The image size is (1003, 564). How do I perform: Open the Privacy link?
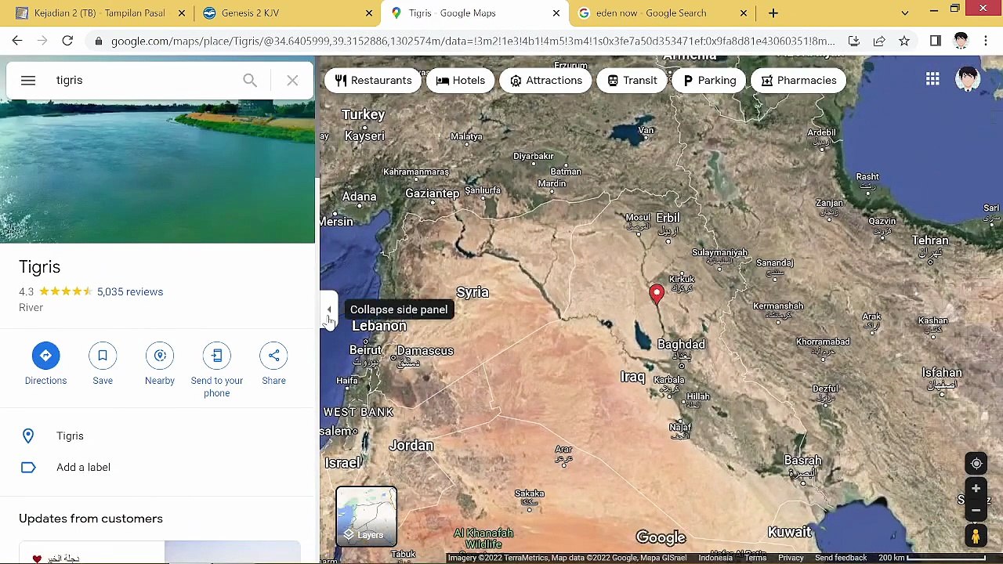(x=791, y=558)
